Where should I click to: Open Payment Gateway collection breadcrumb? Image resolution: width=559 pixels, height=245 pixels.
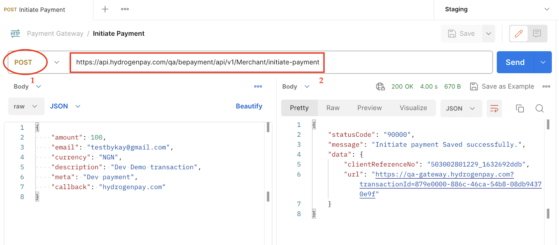(55, 34)
